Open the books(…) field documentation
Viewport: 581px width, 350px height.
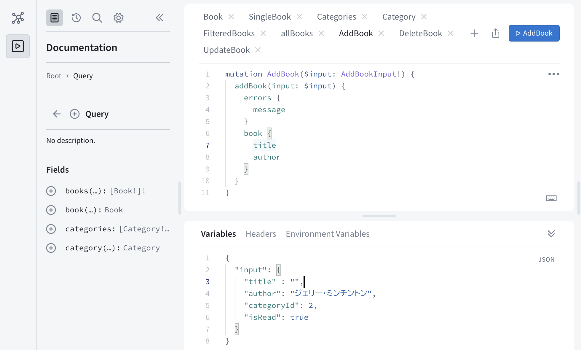pyautogui.click(x=106, y=191)
